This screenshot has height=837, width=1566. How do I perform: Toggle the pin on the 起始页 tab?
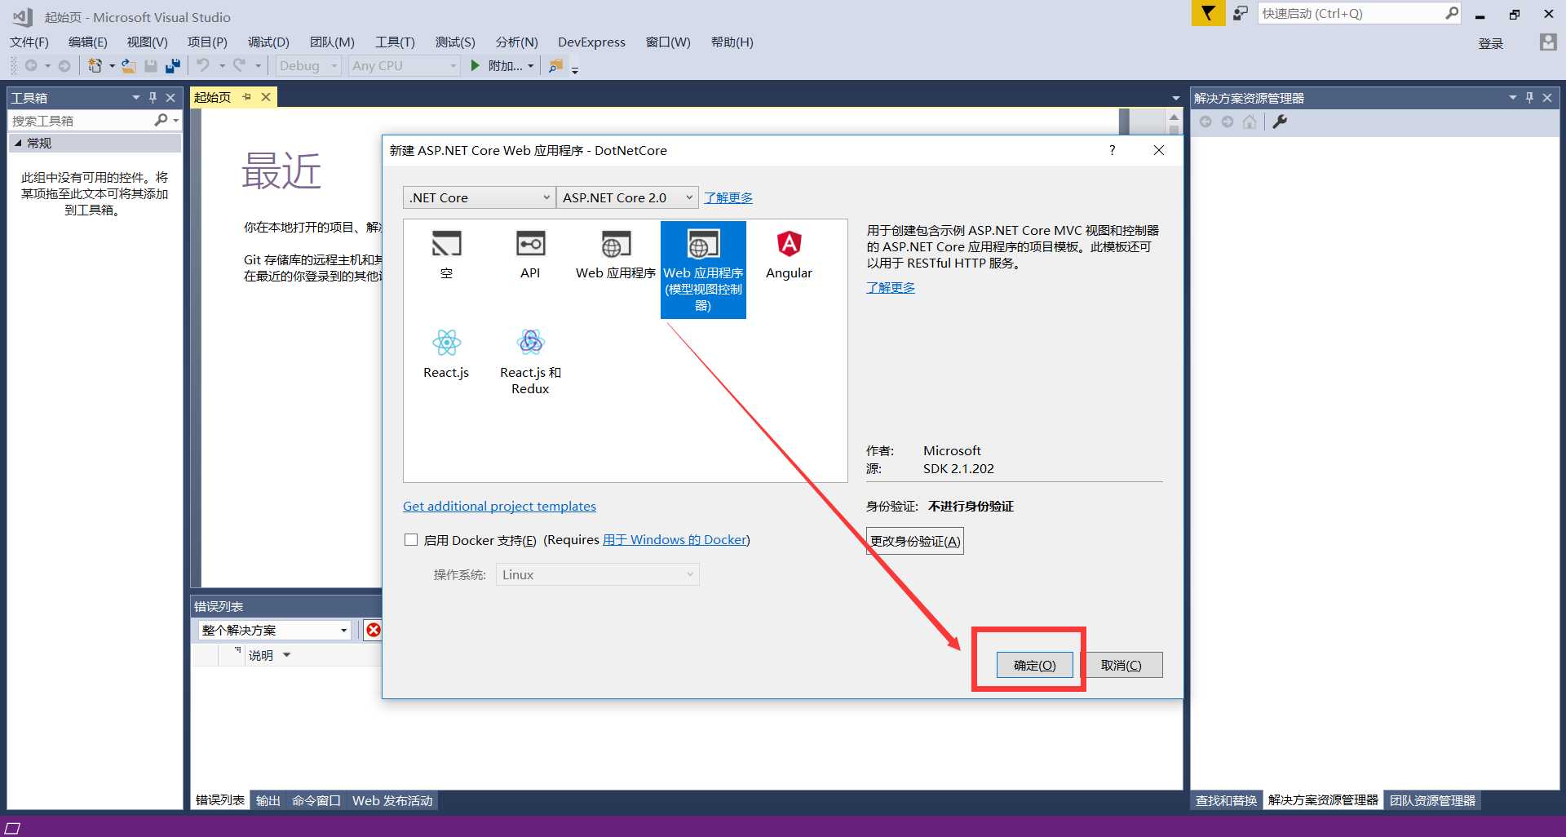point(246,96)
